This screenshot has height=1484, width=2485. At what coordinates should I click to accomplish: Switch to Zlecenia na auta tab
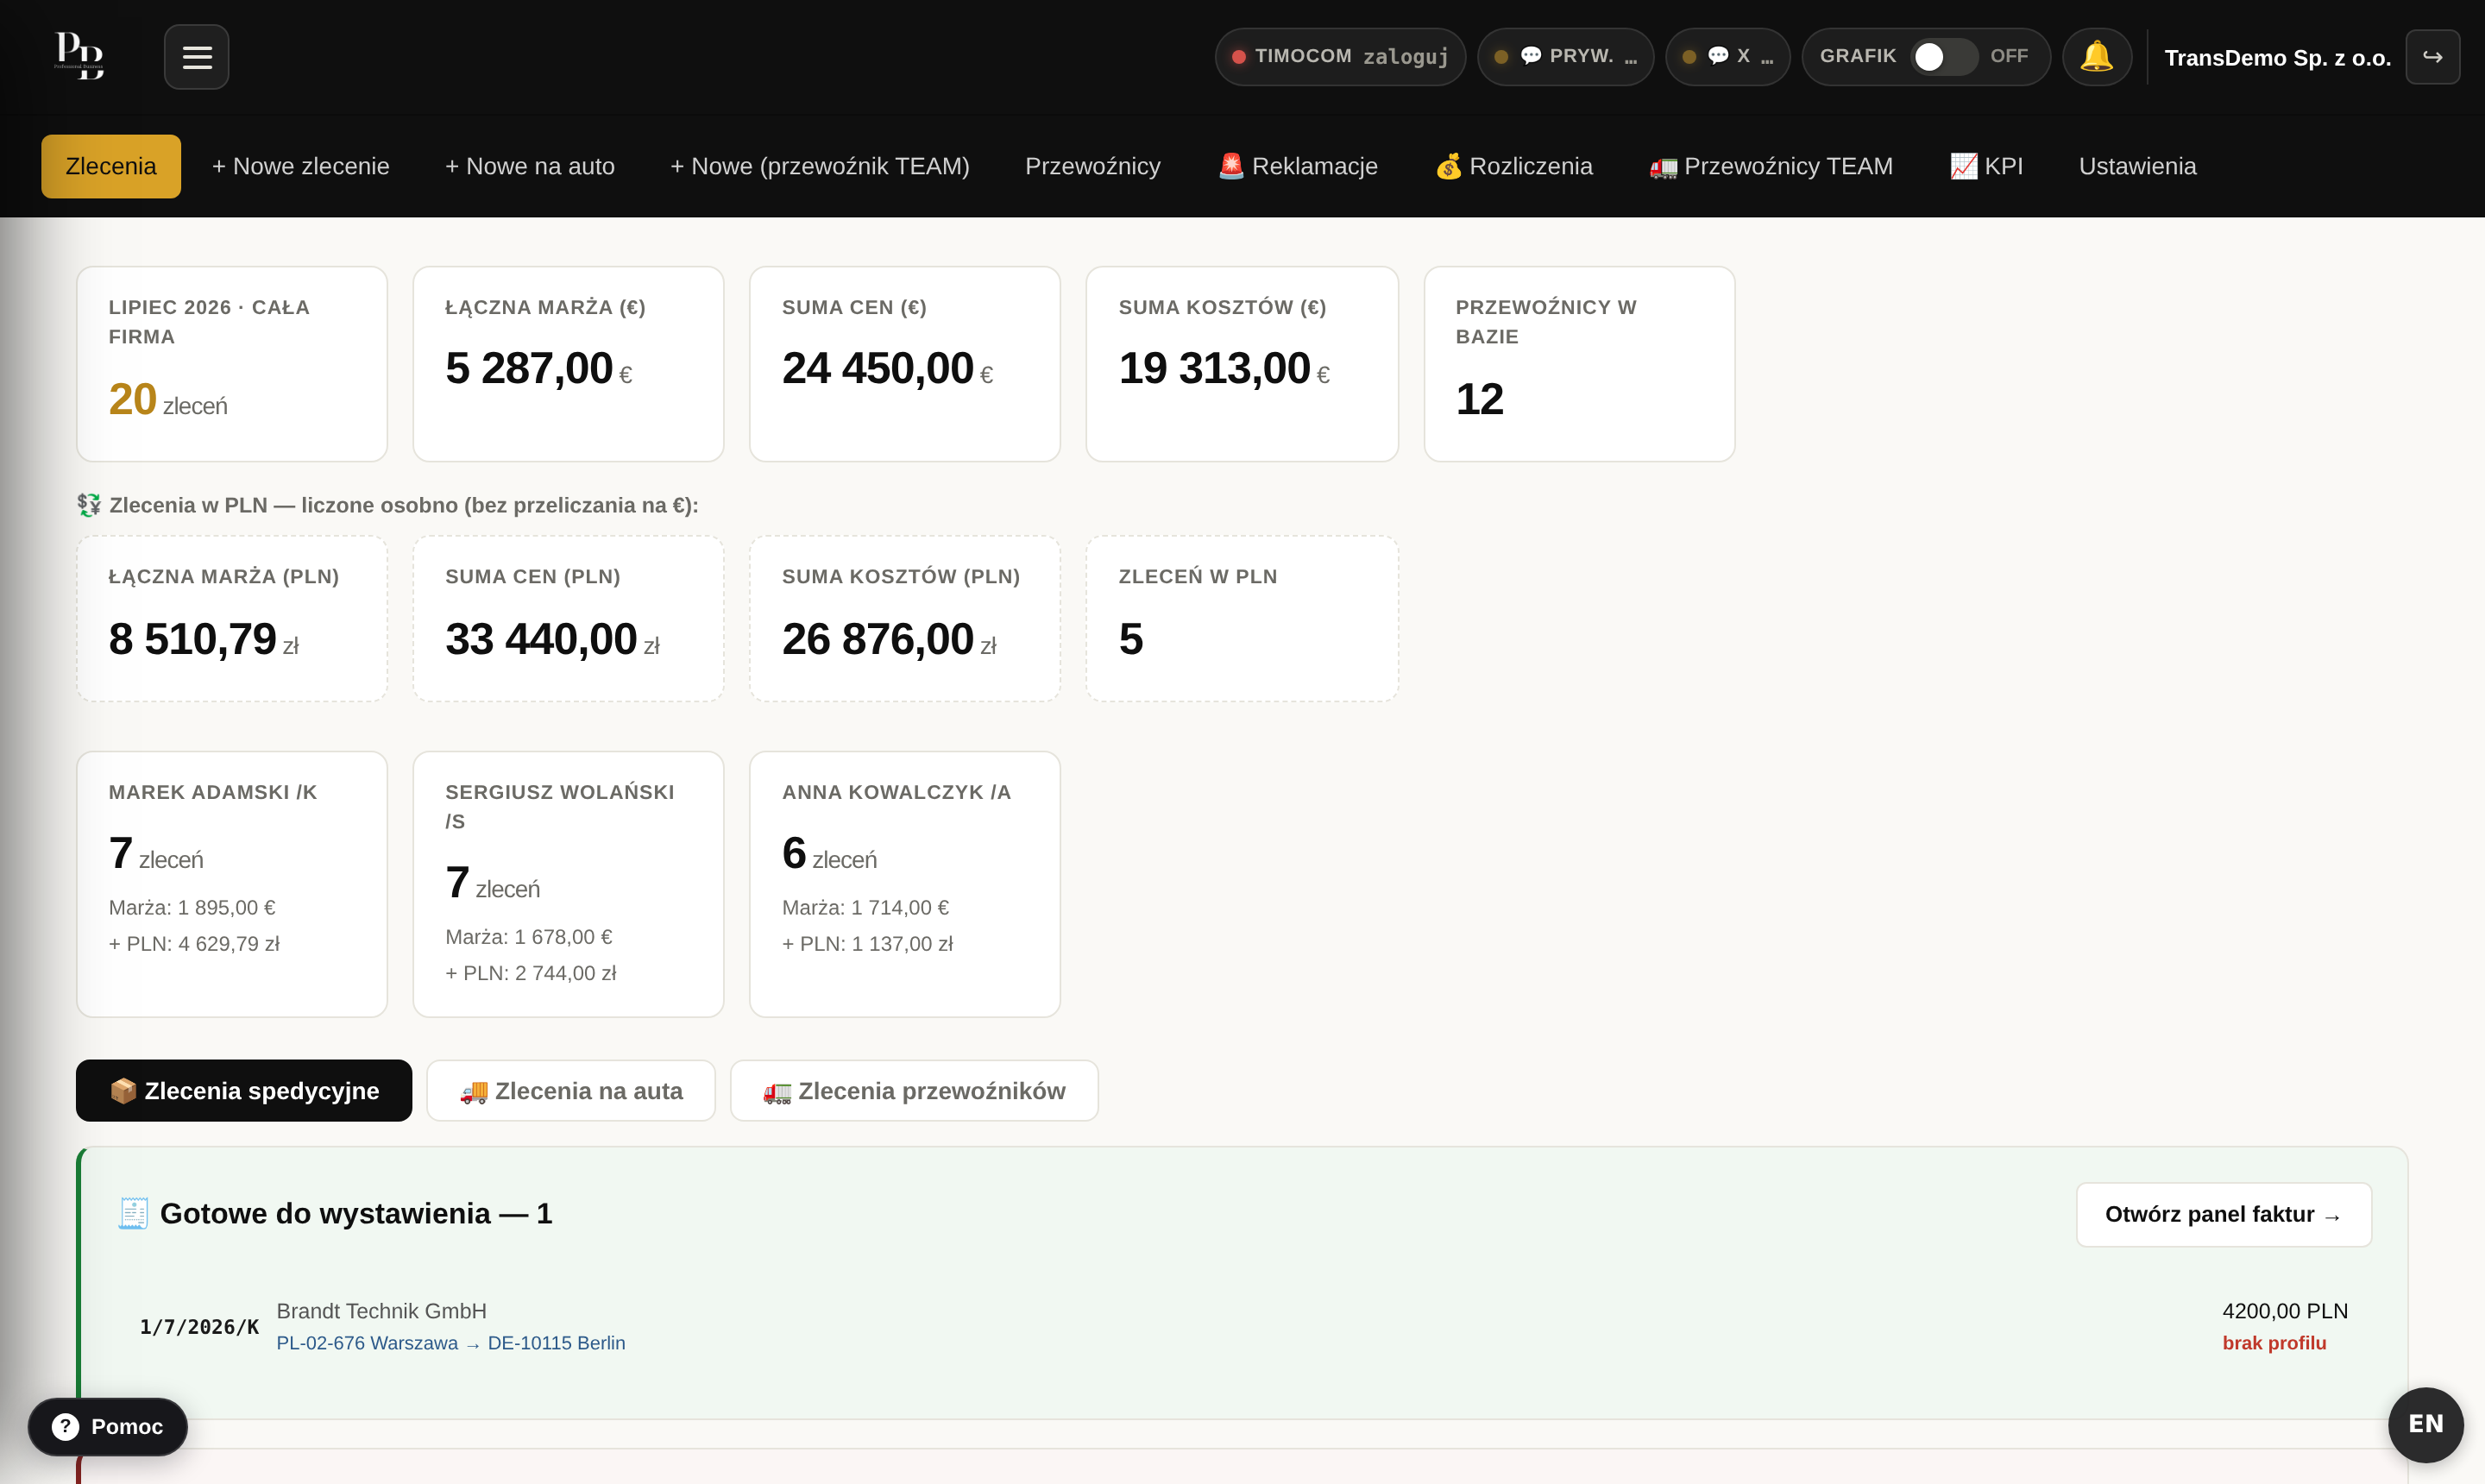571,1090
